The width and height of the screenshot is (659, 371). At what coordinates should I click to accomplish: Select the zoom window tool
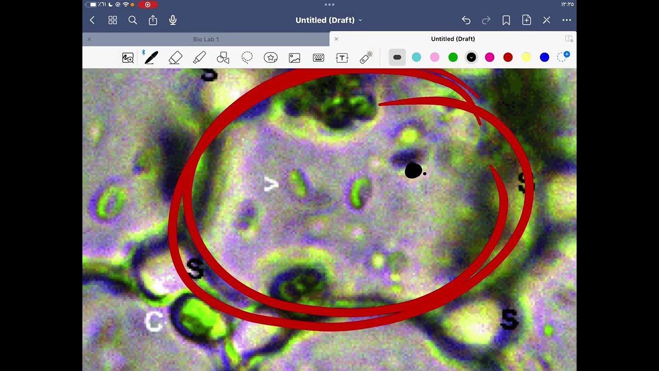pos(128,58)
